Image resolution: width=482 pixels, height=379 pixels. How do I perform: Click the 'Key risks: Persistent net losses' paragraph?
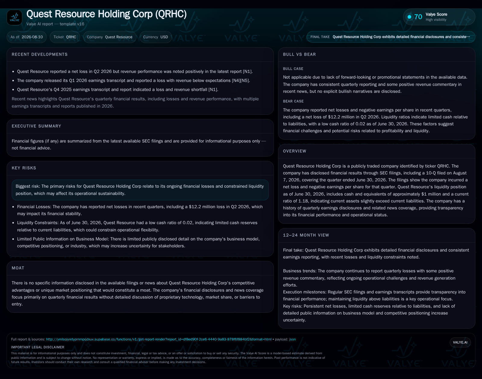[369, 313]
